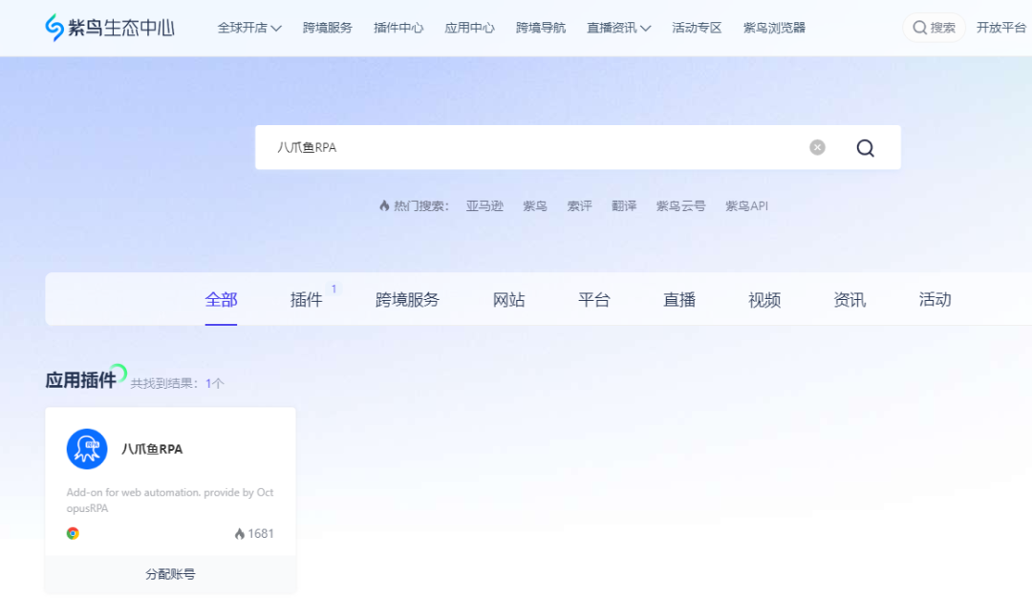Select the 全部 tab
This screenshot has height=599, width=1032.
222,299
